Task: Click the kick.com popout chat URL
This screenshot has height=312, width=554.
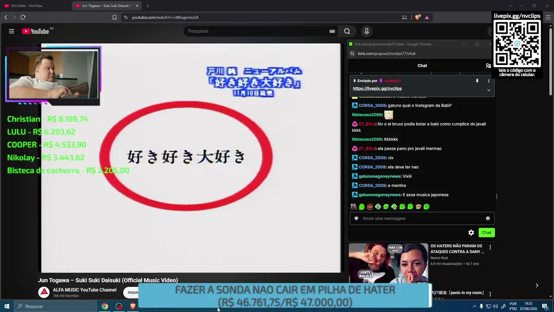Action: [x=387, y=53]
